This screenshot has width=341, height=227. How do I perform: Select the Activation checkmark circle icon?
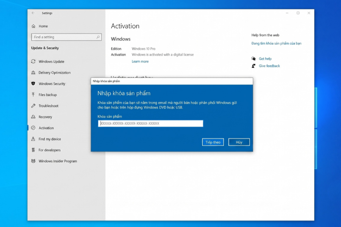[33, 128]
